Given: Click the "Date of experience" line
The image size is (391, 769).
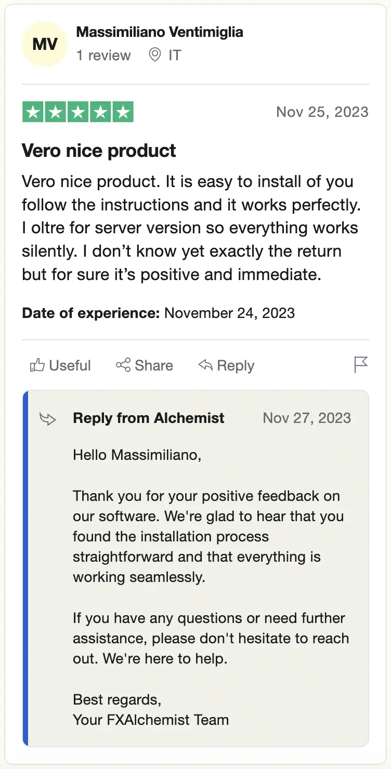Looking at the screenshot, I should (158, 313).
